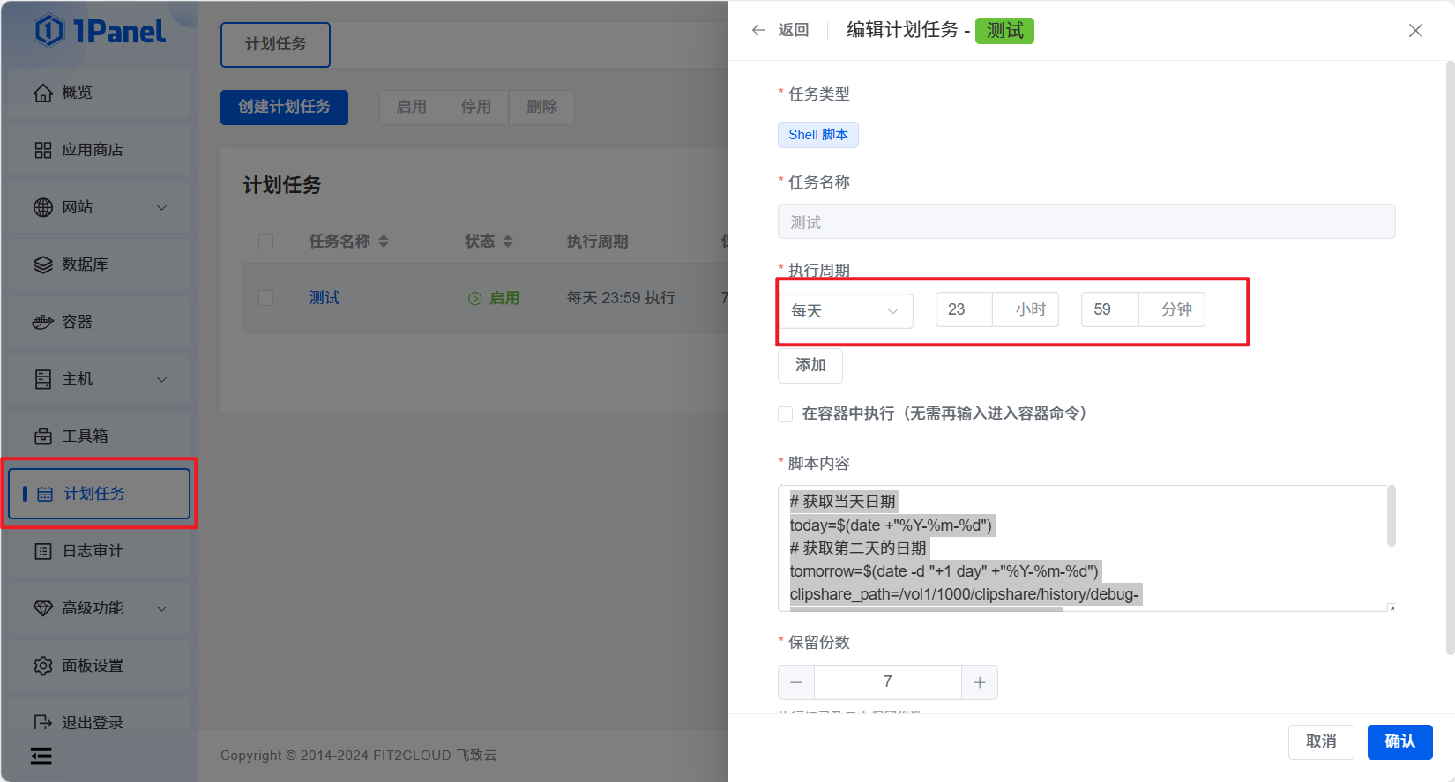
Task: Click the database icon in the sidebar
Action: [x=43, y=264]
